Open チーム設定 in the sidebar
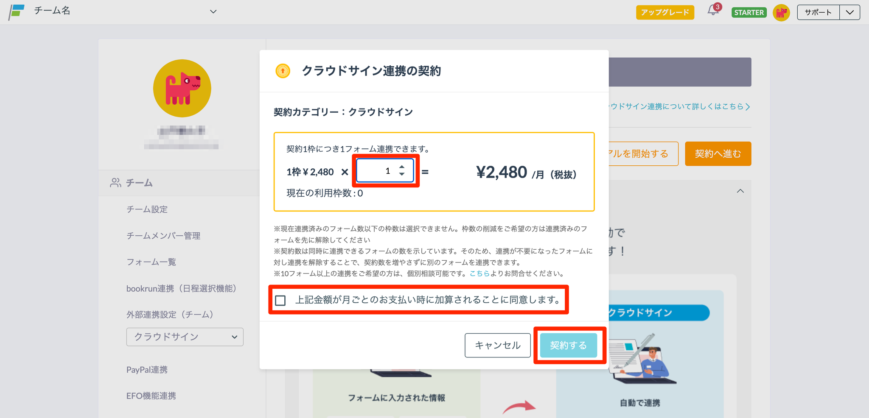Image resolution: width=869 pixels, height=418 pixels. 147,209
